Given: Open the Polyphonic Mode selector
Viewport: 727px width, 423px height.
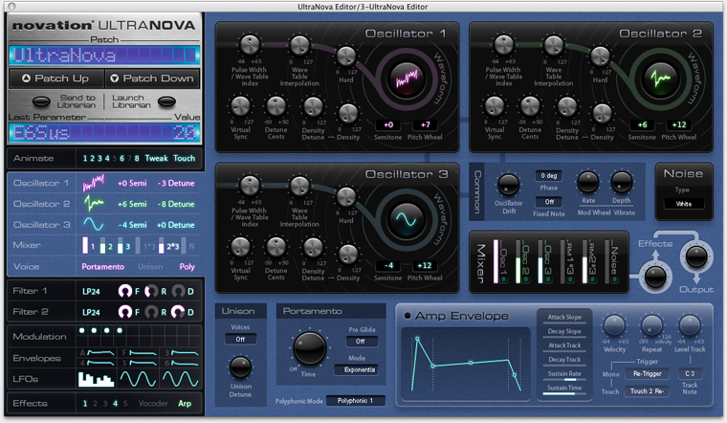Looking at the screenshot, I should [355, 401].
